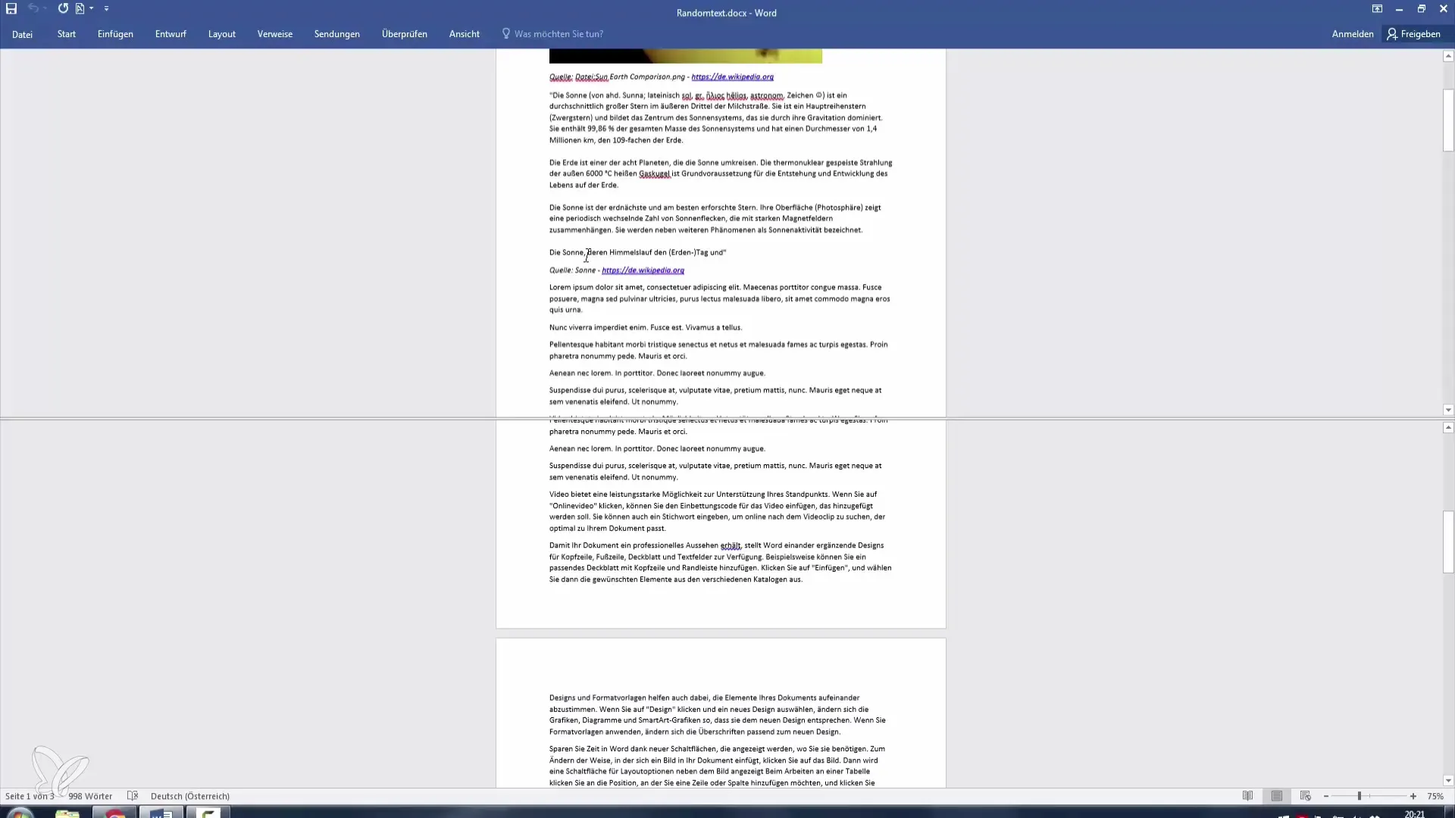The width and height of the screenshot is (1455, 818).
Task: Click the 'Seite 1 von 3' page indicator
Action: tap(30, 796)
